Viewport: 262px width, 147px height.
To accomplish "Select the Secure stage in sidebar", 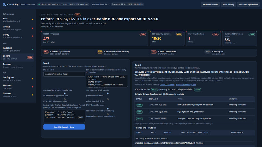I will click(18, 57).
